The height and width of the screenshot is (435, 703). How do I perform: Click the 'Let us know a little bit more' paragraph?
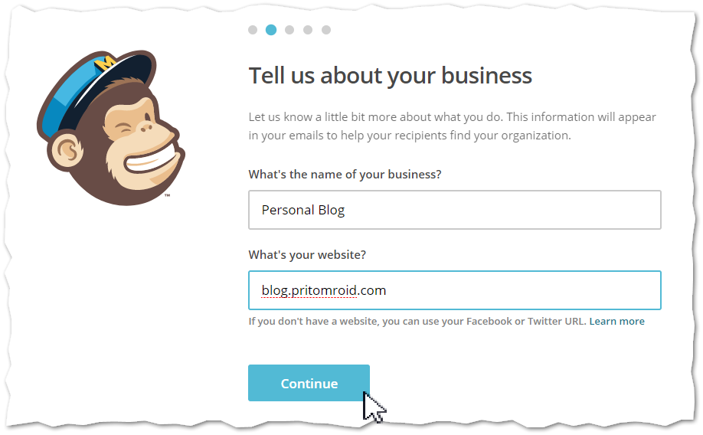coord(452,126)
